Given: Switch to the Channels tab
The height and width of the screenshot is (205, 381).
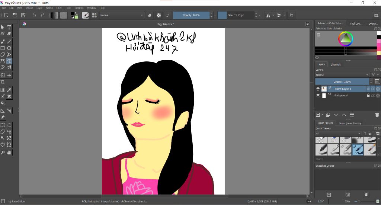Looking at the screenshot, I should (336, 65).
